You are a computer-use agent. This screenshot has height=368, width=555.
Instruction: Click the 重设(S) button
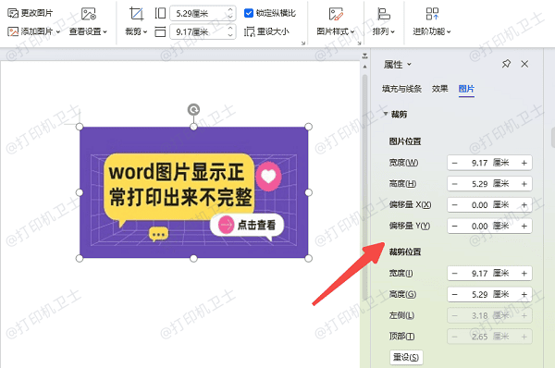point(406,357)
